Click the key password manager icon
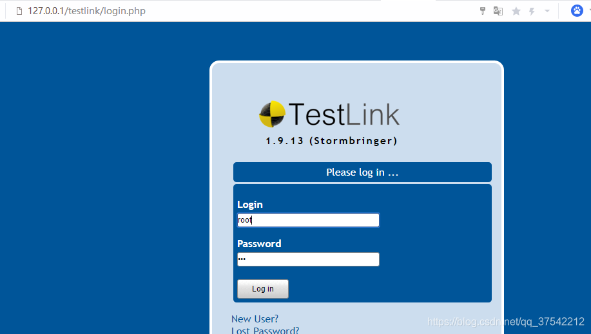591x334 pixels. pos(483,11)
